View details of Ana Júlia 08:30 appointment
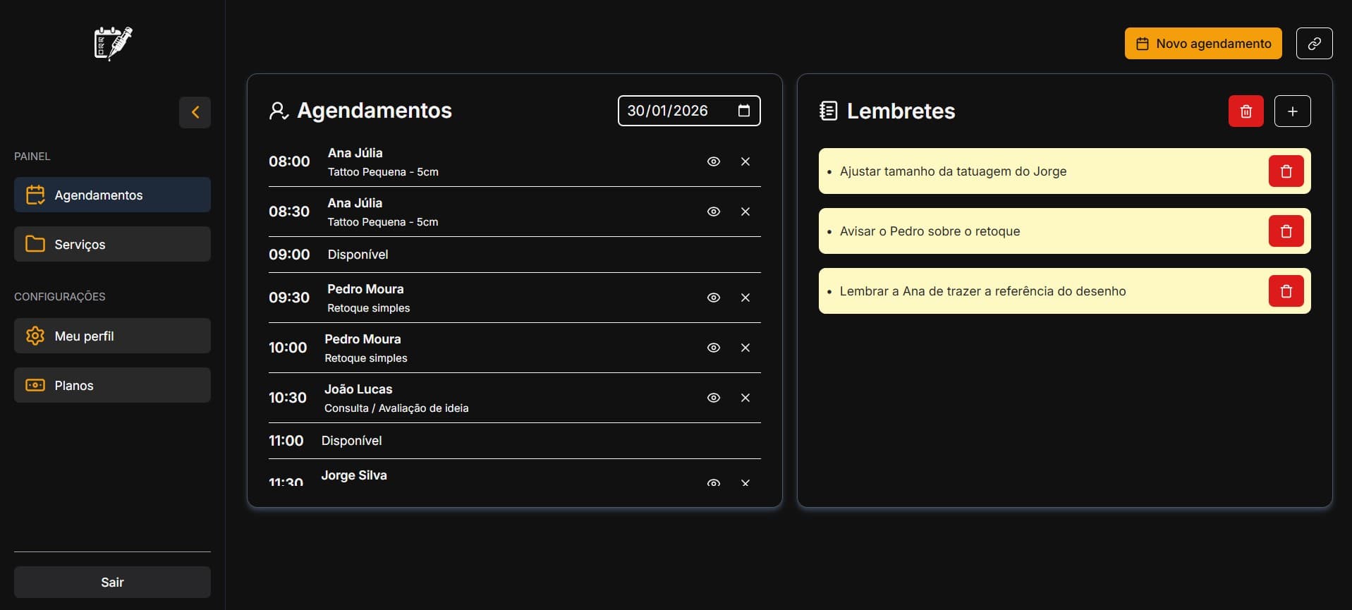This screenshot has width=1352, height=610. [714, 212]
